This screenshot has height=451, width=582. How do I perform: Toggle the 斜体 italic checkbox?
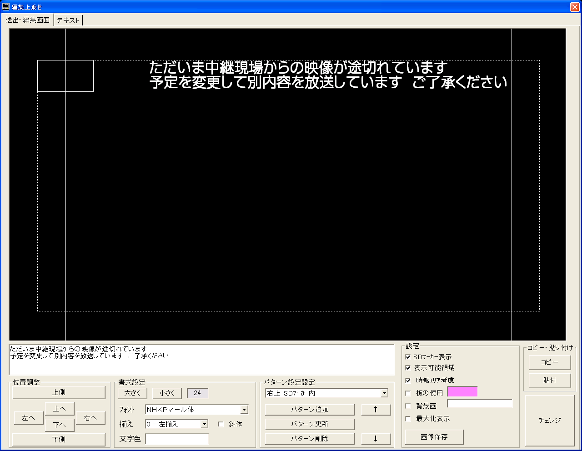221,424
